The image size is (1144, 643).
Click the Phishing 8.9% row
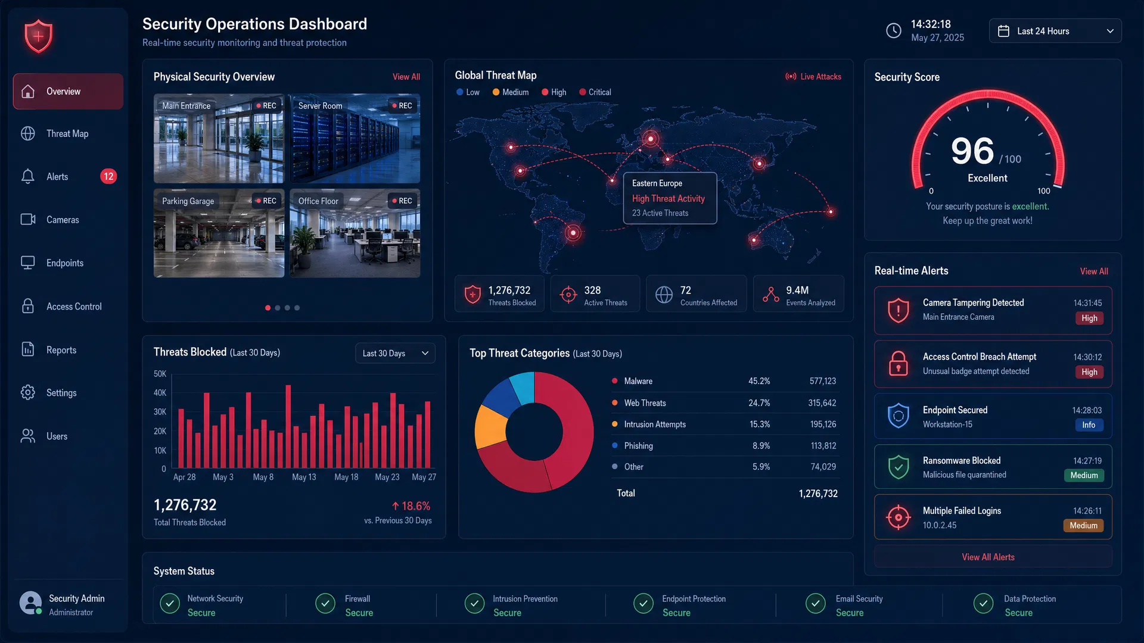724,445
